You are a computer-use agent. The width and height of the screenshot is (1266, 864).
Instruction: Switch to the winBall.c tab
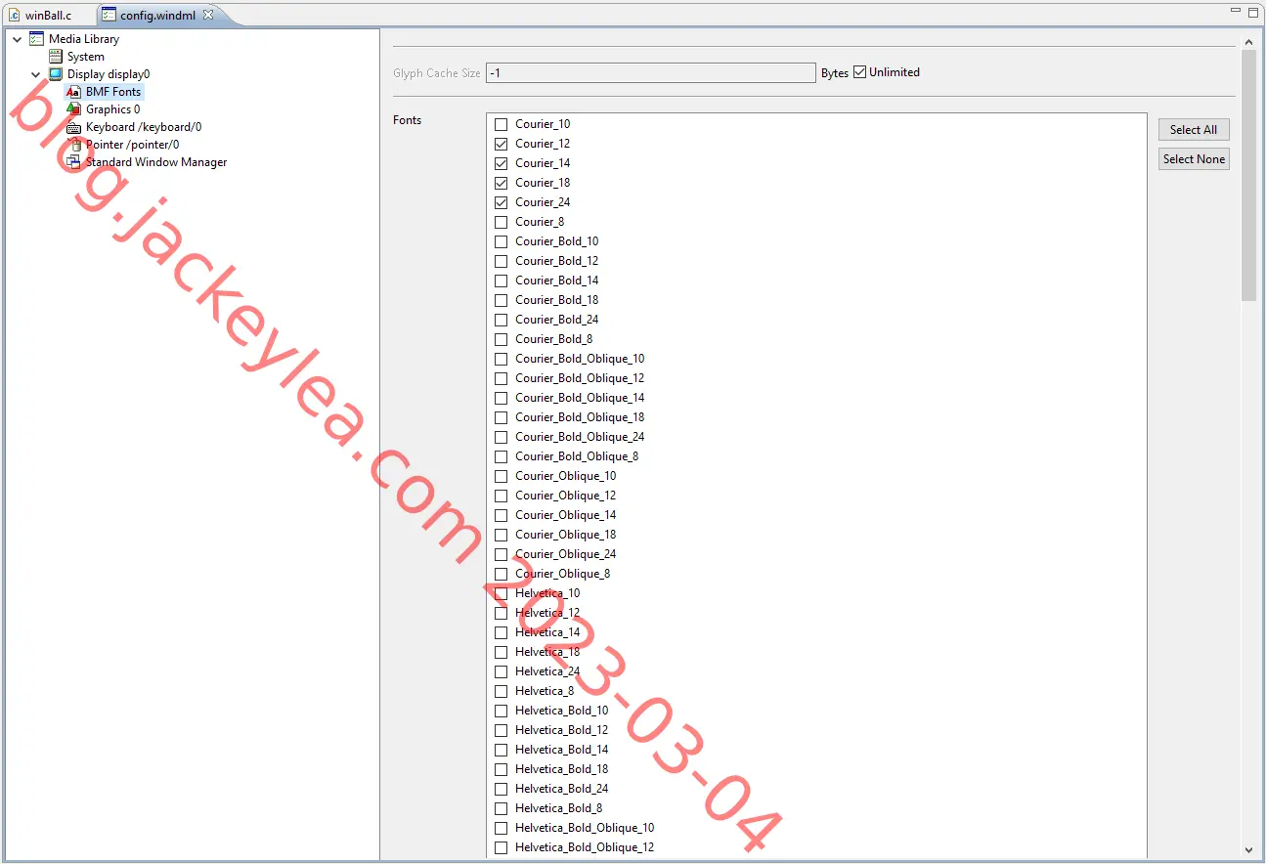tap(48, 15)
